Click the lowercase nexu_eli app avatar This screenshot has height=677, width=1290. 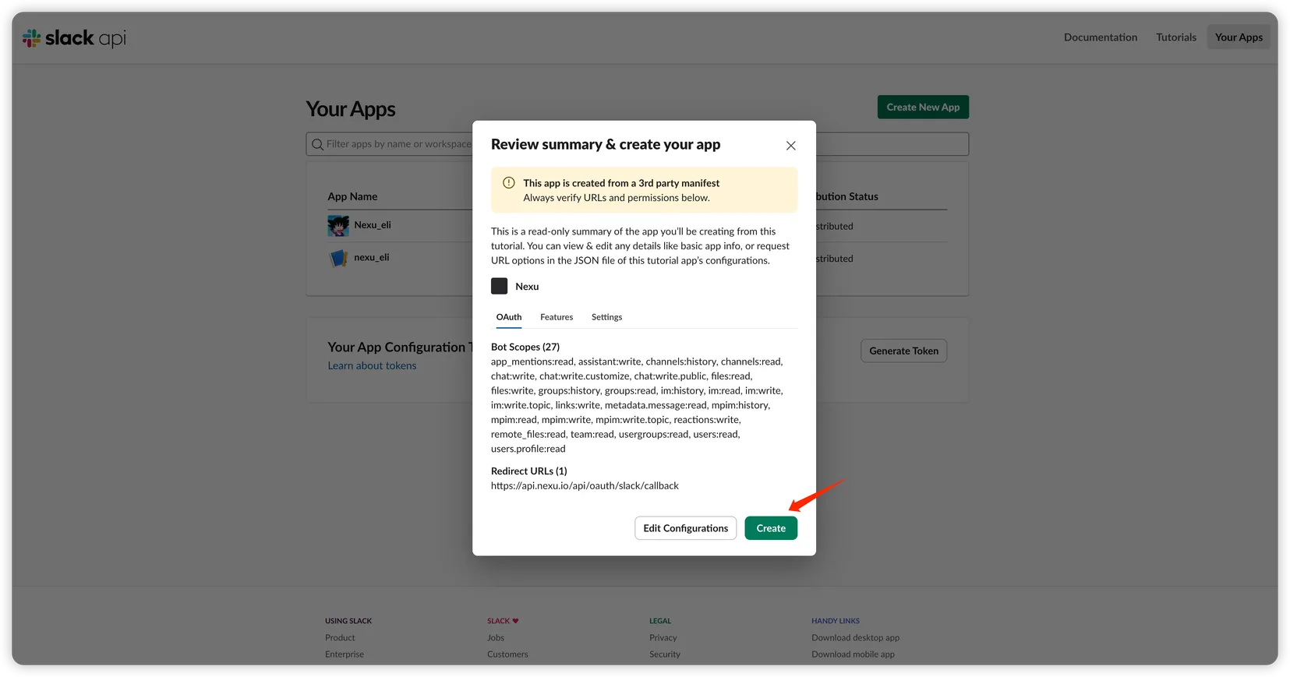click(x=338, y=258)
